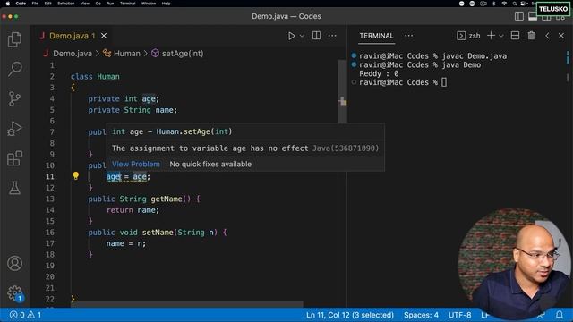This screenshot has width=573, height=322.
Task: Open the Edit menu
Action: coord(47,4)
